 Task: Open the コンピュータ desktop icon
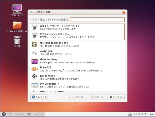[x=17, y=10]
